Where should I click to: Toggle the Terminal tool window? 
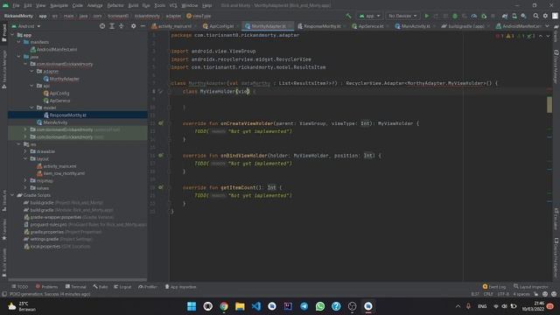point(76,286)
